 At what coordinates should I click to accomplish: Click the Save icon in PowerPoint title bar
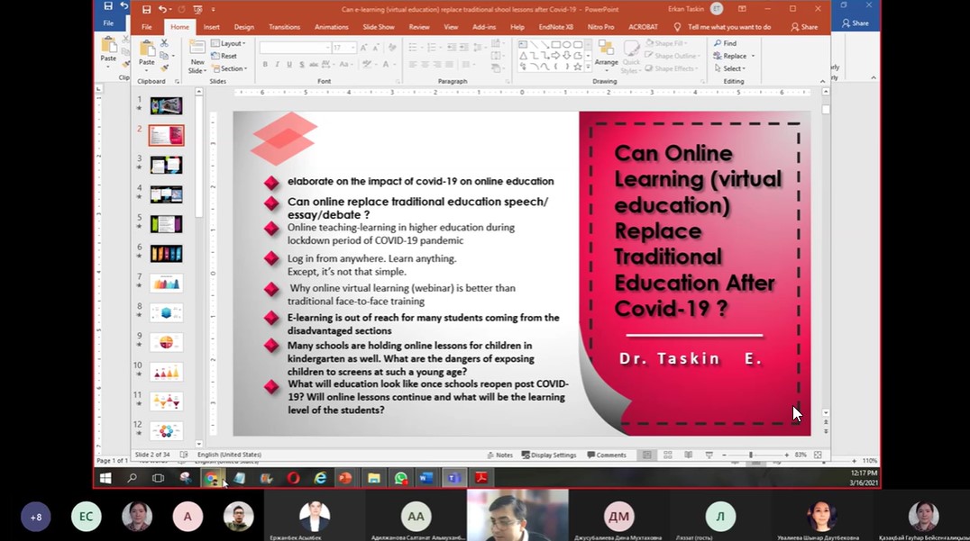click(x=146, y=9)
